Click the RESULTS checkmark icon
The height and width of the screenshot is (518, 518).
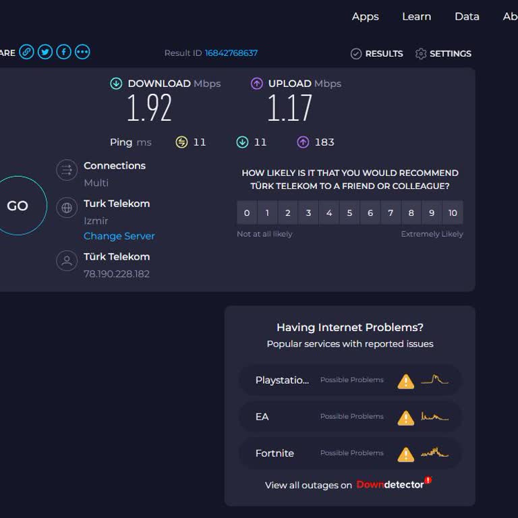356,53
